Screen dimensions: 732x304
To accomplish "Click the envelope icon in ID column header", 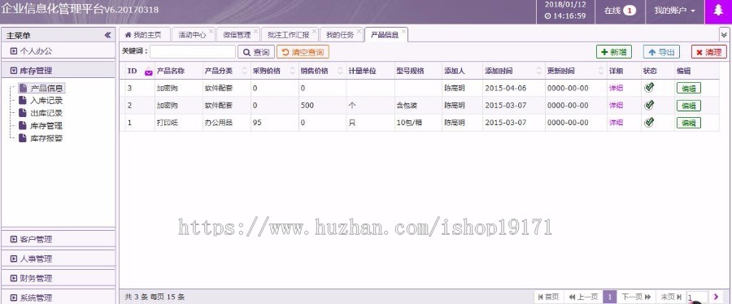I will [149, 72].
